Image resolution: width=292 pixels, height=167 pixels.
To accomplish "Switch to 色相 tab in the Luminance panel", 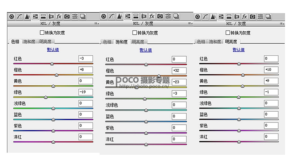I will tap(201, 42).
